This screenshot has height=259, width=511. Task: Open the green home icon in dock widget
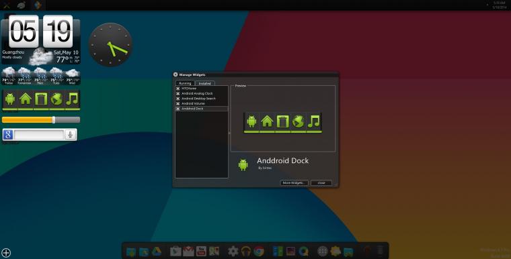(x=26, y=99)
